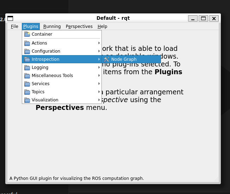230x194 pixels.
Task: Select the Visualization menu entry
Action: 62,100
